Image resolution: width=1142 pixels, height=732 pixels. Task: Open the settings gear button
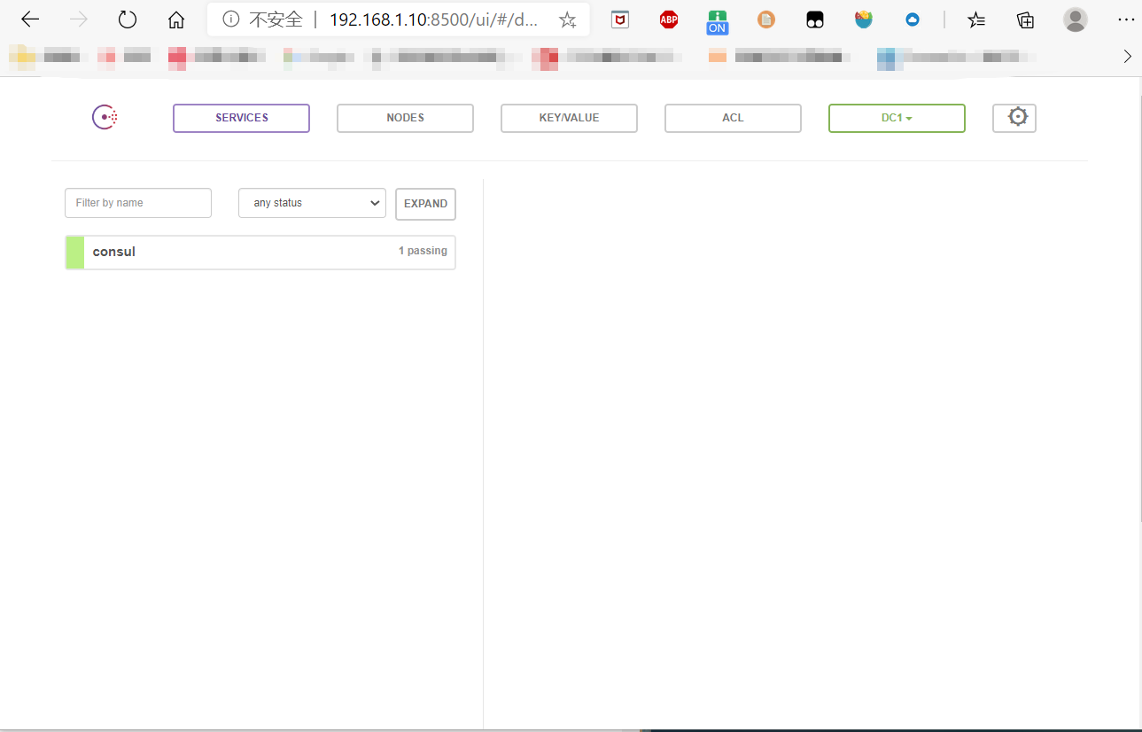(1014, 118)
